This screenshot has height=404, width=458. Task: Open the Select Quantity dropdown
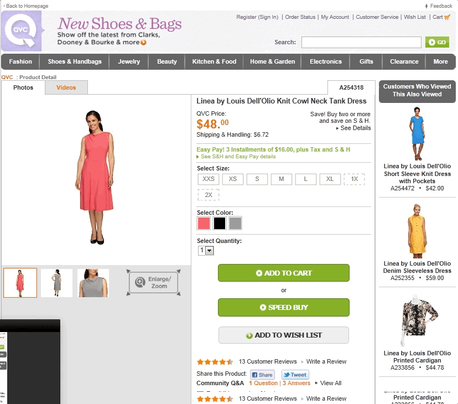(x=206, y=251)
